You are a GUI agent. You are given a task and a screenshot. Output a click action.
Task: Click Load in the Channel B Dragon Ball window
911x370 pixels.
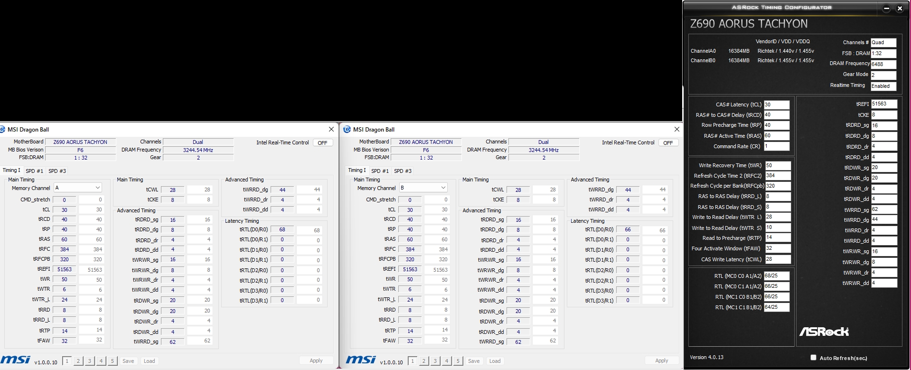point(495,361)
